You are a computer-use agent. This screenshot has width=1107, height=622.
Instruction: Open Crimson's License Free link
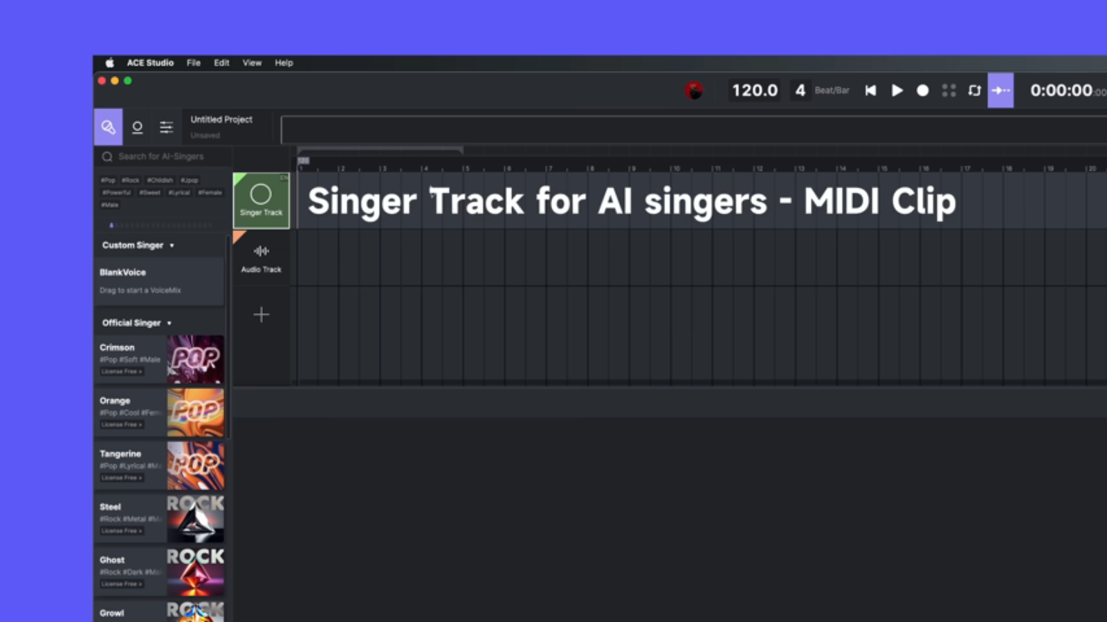pos(122,372)
